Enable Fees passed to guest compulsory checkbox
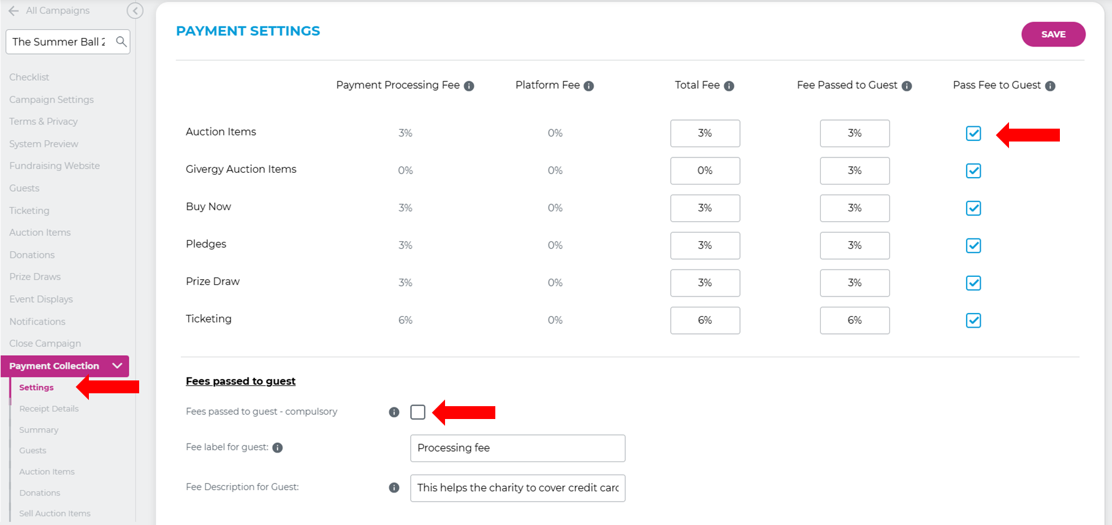The height and width of the screenshot is (525, 1112). [417, 412]
